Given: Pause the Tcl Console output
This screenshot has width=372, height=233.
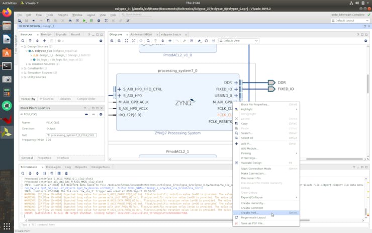Looking at the screenshot, I should [x=44, y=173].
